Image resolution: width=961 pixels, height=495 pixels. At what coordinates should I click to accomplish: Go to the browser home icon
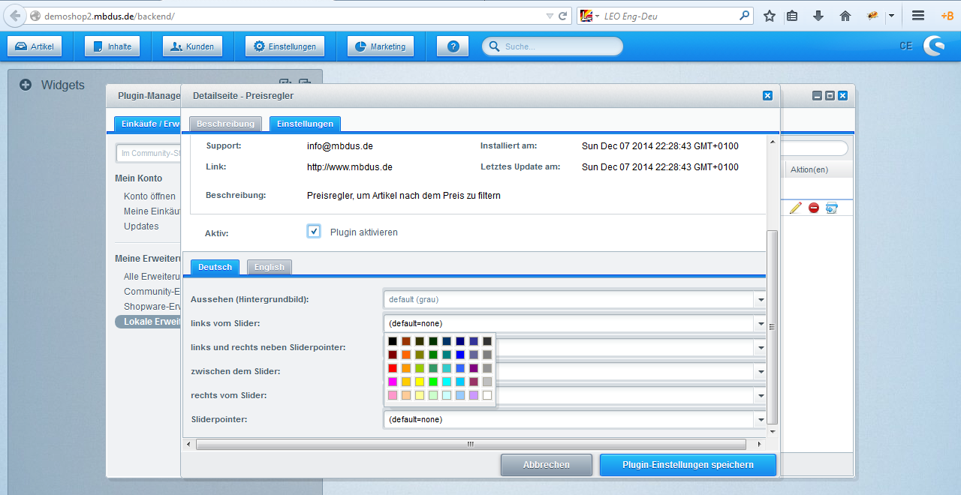tap(845, 16)
